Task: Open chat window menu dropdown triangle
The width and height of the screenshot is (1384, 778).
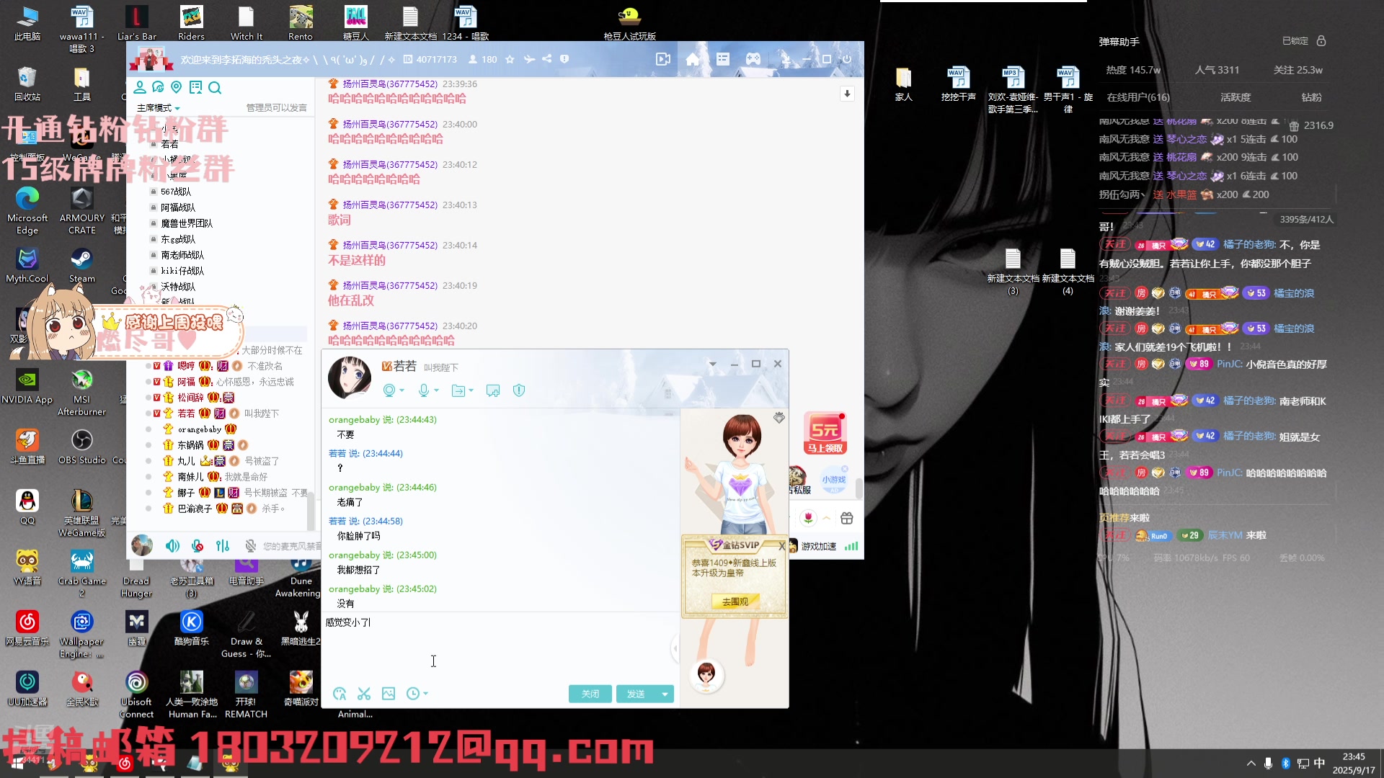Action: point(712,364)
